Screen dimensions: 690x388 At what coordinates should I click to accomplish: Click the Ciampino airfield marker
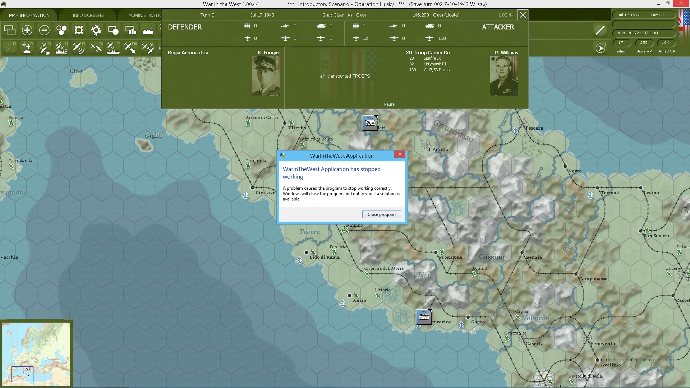click(345, 230)
